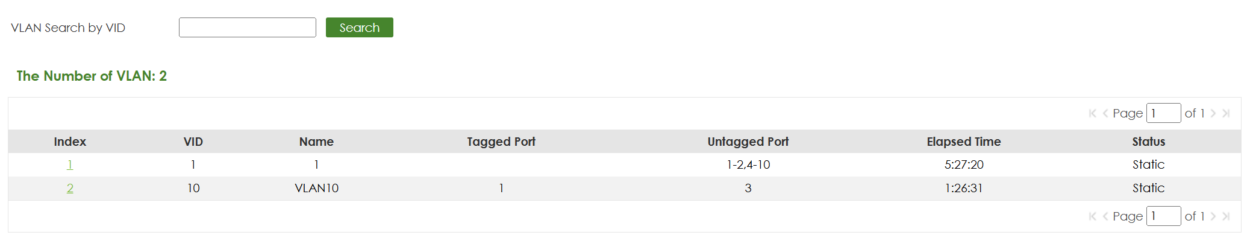Focus the VLAN Search by VID field
Image resolution: width=1253 pixels, height=241 pixels.
click(x=247, y=28)
